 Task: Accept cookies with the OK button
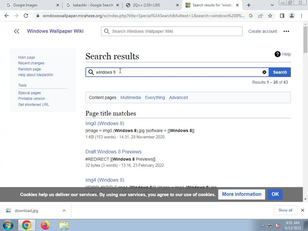pos(275,194)
